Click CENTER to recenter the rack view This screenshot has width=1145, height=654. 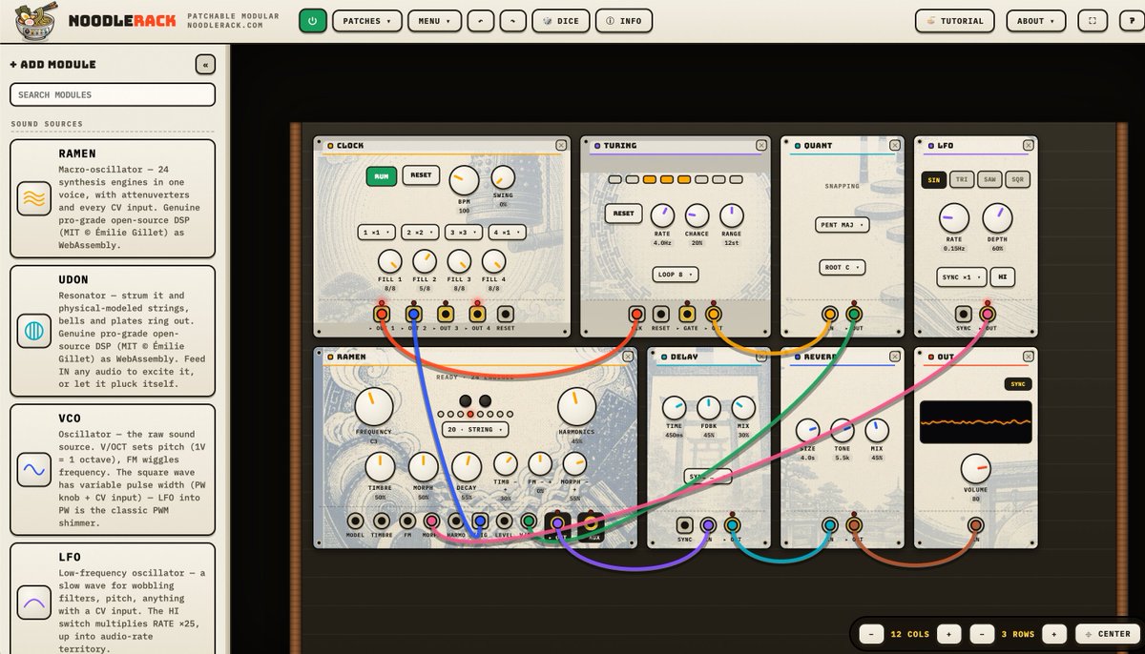coord(1107,634)
